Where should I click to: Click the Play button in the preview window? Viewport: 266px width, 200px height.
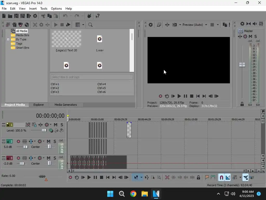pyautogui.click(x=179, y=96)
